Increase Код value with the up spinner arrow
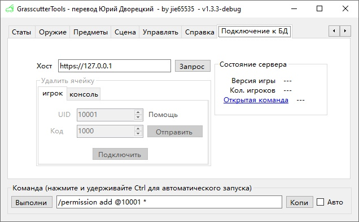This screenshot has width=359, height=222. pyautogui.click(x=138, y=129)
